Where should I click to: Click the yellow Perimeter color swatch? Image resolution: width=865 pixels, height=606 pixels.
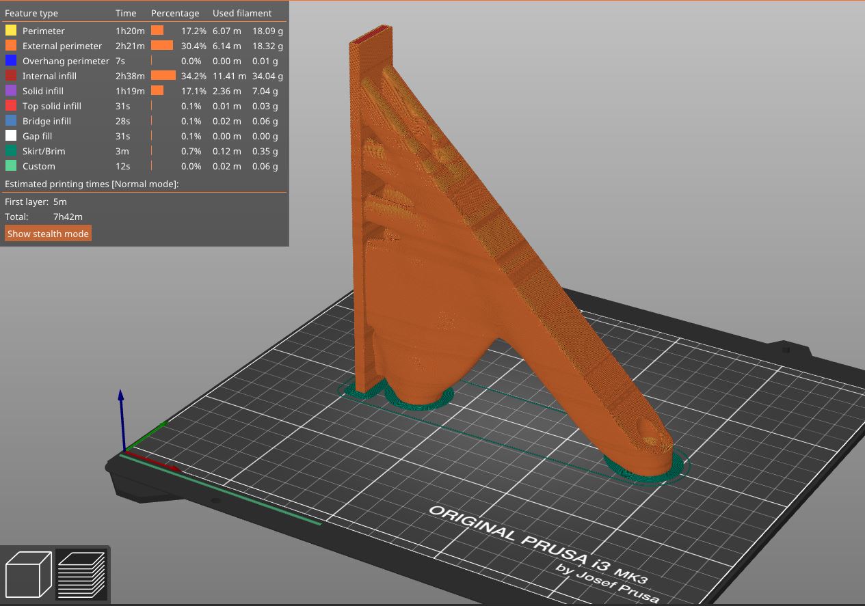coord(10,31)
